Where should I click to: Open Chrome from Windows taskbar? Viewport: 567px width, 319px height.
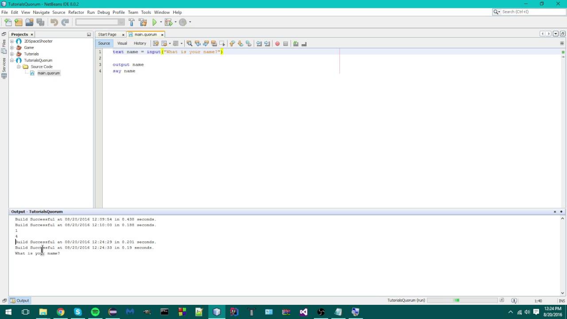pos(60,312)
